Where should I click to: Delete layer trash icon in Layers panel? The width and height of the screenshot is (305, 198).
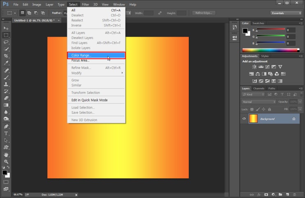pyautogui.click(x=294, y=194)
